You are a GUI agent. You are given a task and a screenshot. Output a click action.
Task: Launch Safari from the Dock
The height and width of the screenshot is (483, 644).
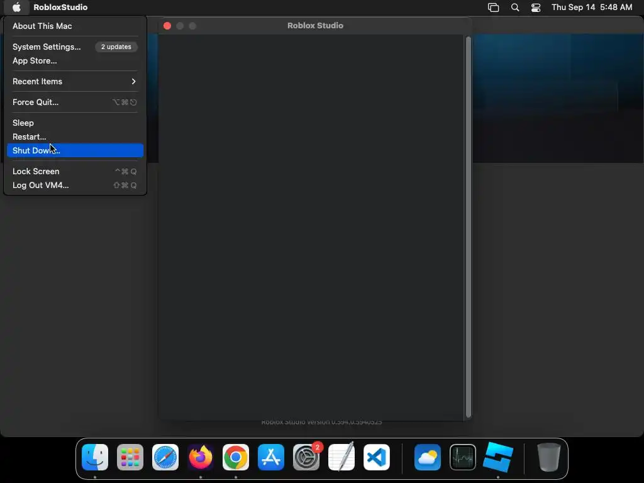point(165,457)
